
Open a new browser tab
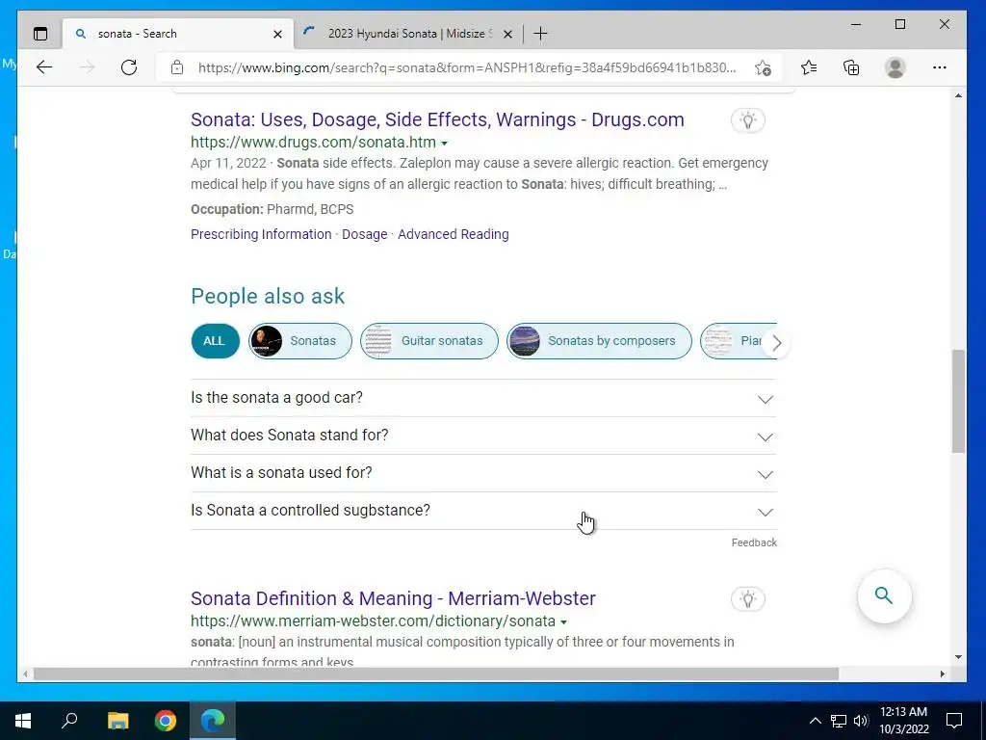point(540,34)
